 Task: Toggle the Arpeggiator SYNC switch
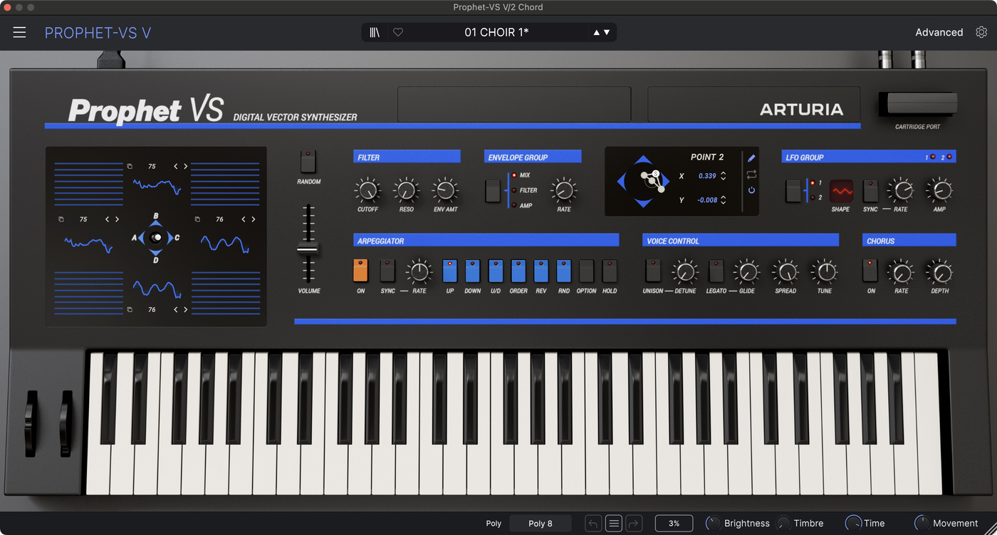(387, 271)
